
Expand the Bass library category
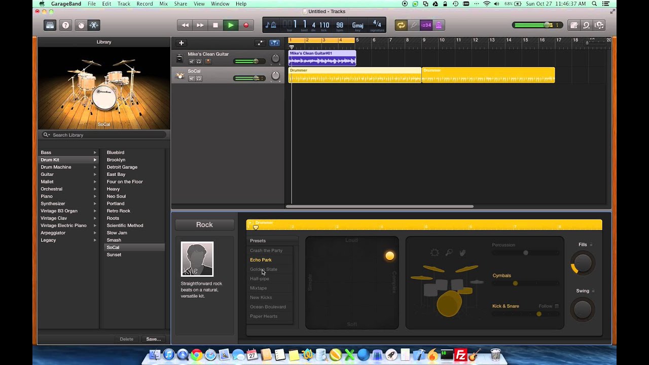coord(95,153)
